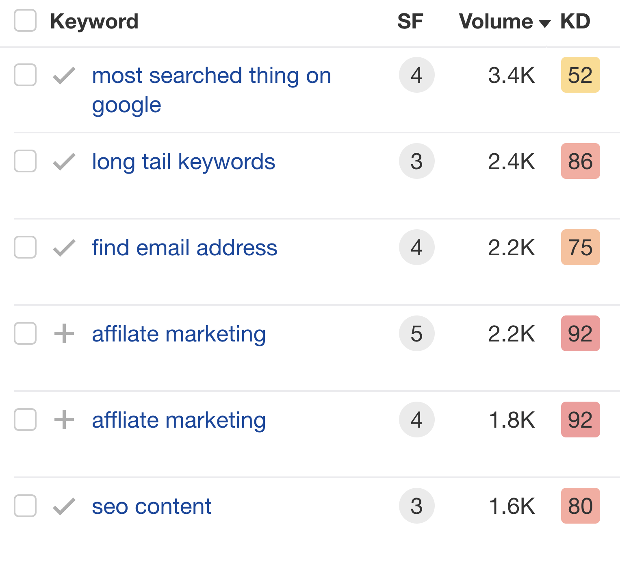Click the checkmark icon beside "seo content"
The height and width of the screenshot is (561, 620).
pos(64,506)
